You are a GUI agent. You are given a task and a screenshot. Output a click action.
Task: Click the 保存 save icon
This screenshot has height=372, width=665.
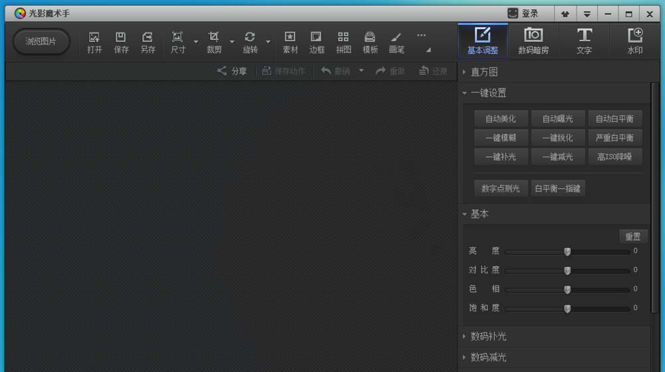click(121, 37)
